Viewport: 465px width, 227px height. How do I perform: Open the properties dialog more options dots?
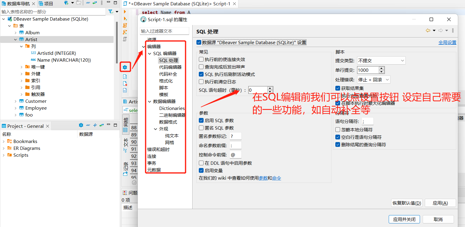click(x=453, y=30)
